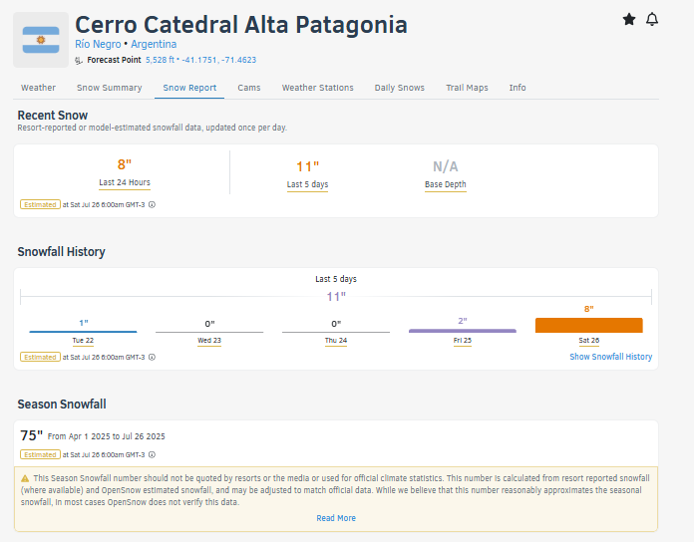Click the Tue 22 date label
The height and width of the screenshot is (542, 694).
pyautogui.click(x=83, y=341)
